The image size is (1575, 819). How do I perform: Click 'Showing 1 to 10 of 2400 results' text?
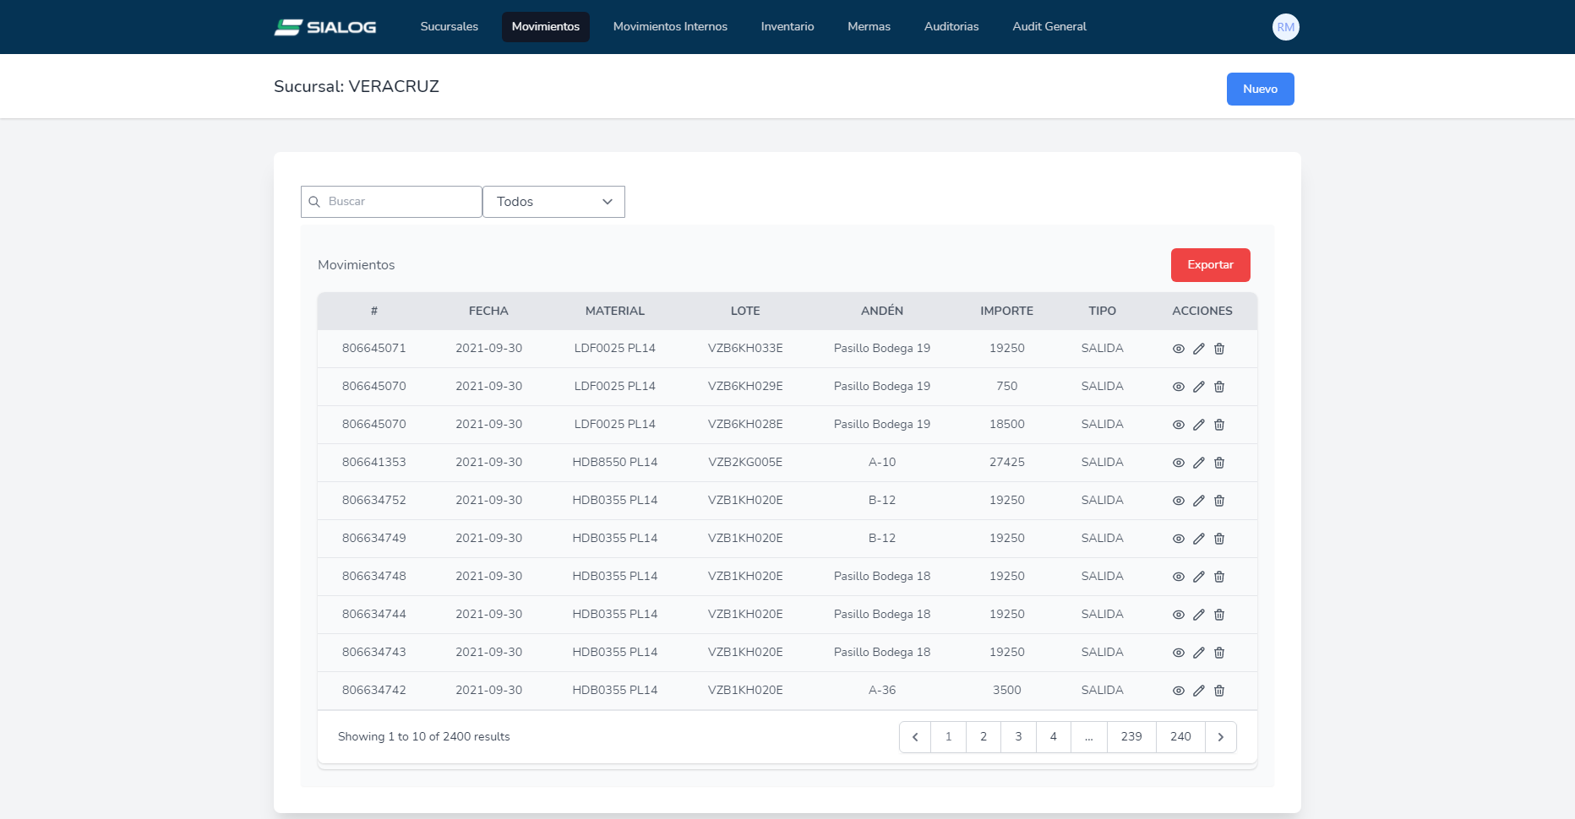coord(424,737)
